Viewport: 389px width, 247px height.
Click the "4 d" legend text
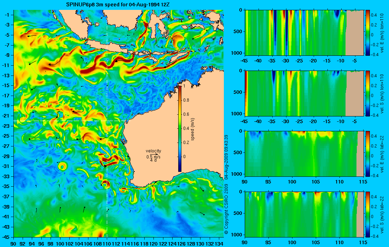153,161
